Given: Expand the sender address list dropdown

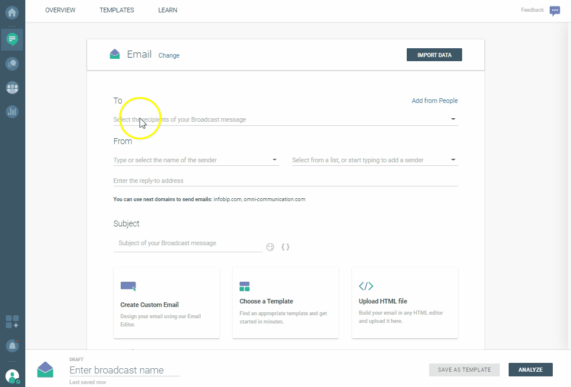Looking at the screenshot, I should coord(453,160).
